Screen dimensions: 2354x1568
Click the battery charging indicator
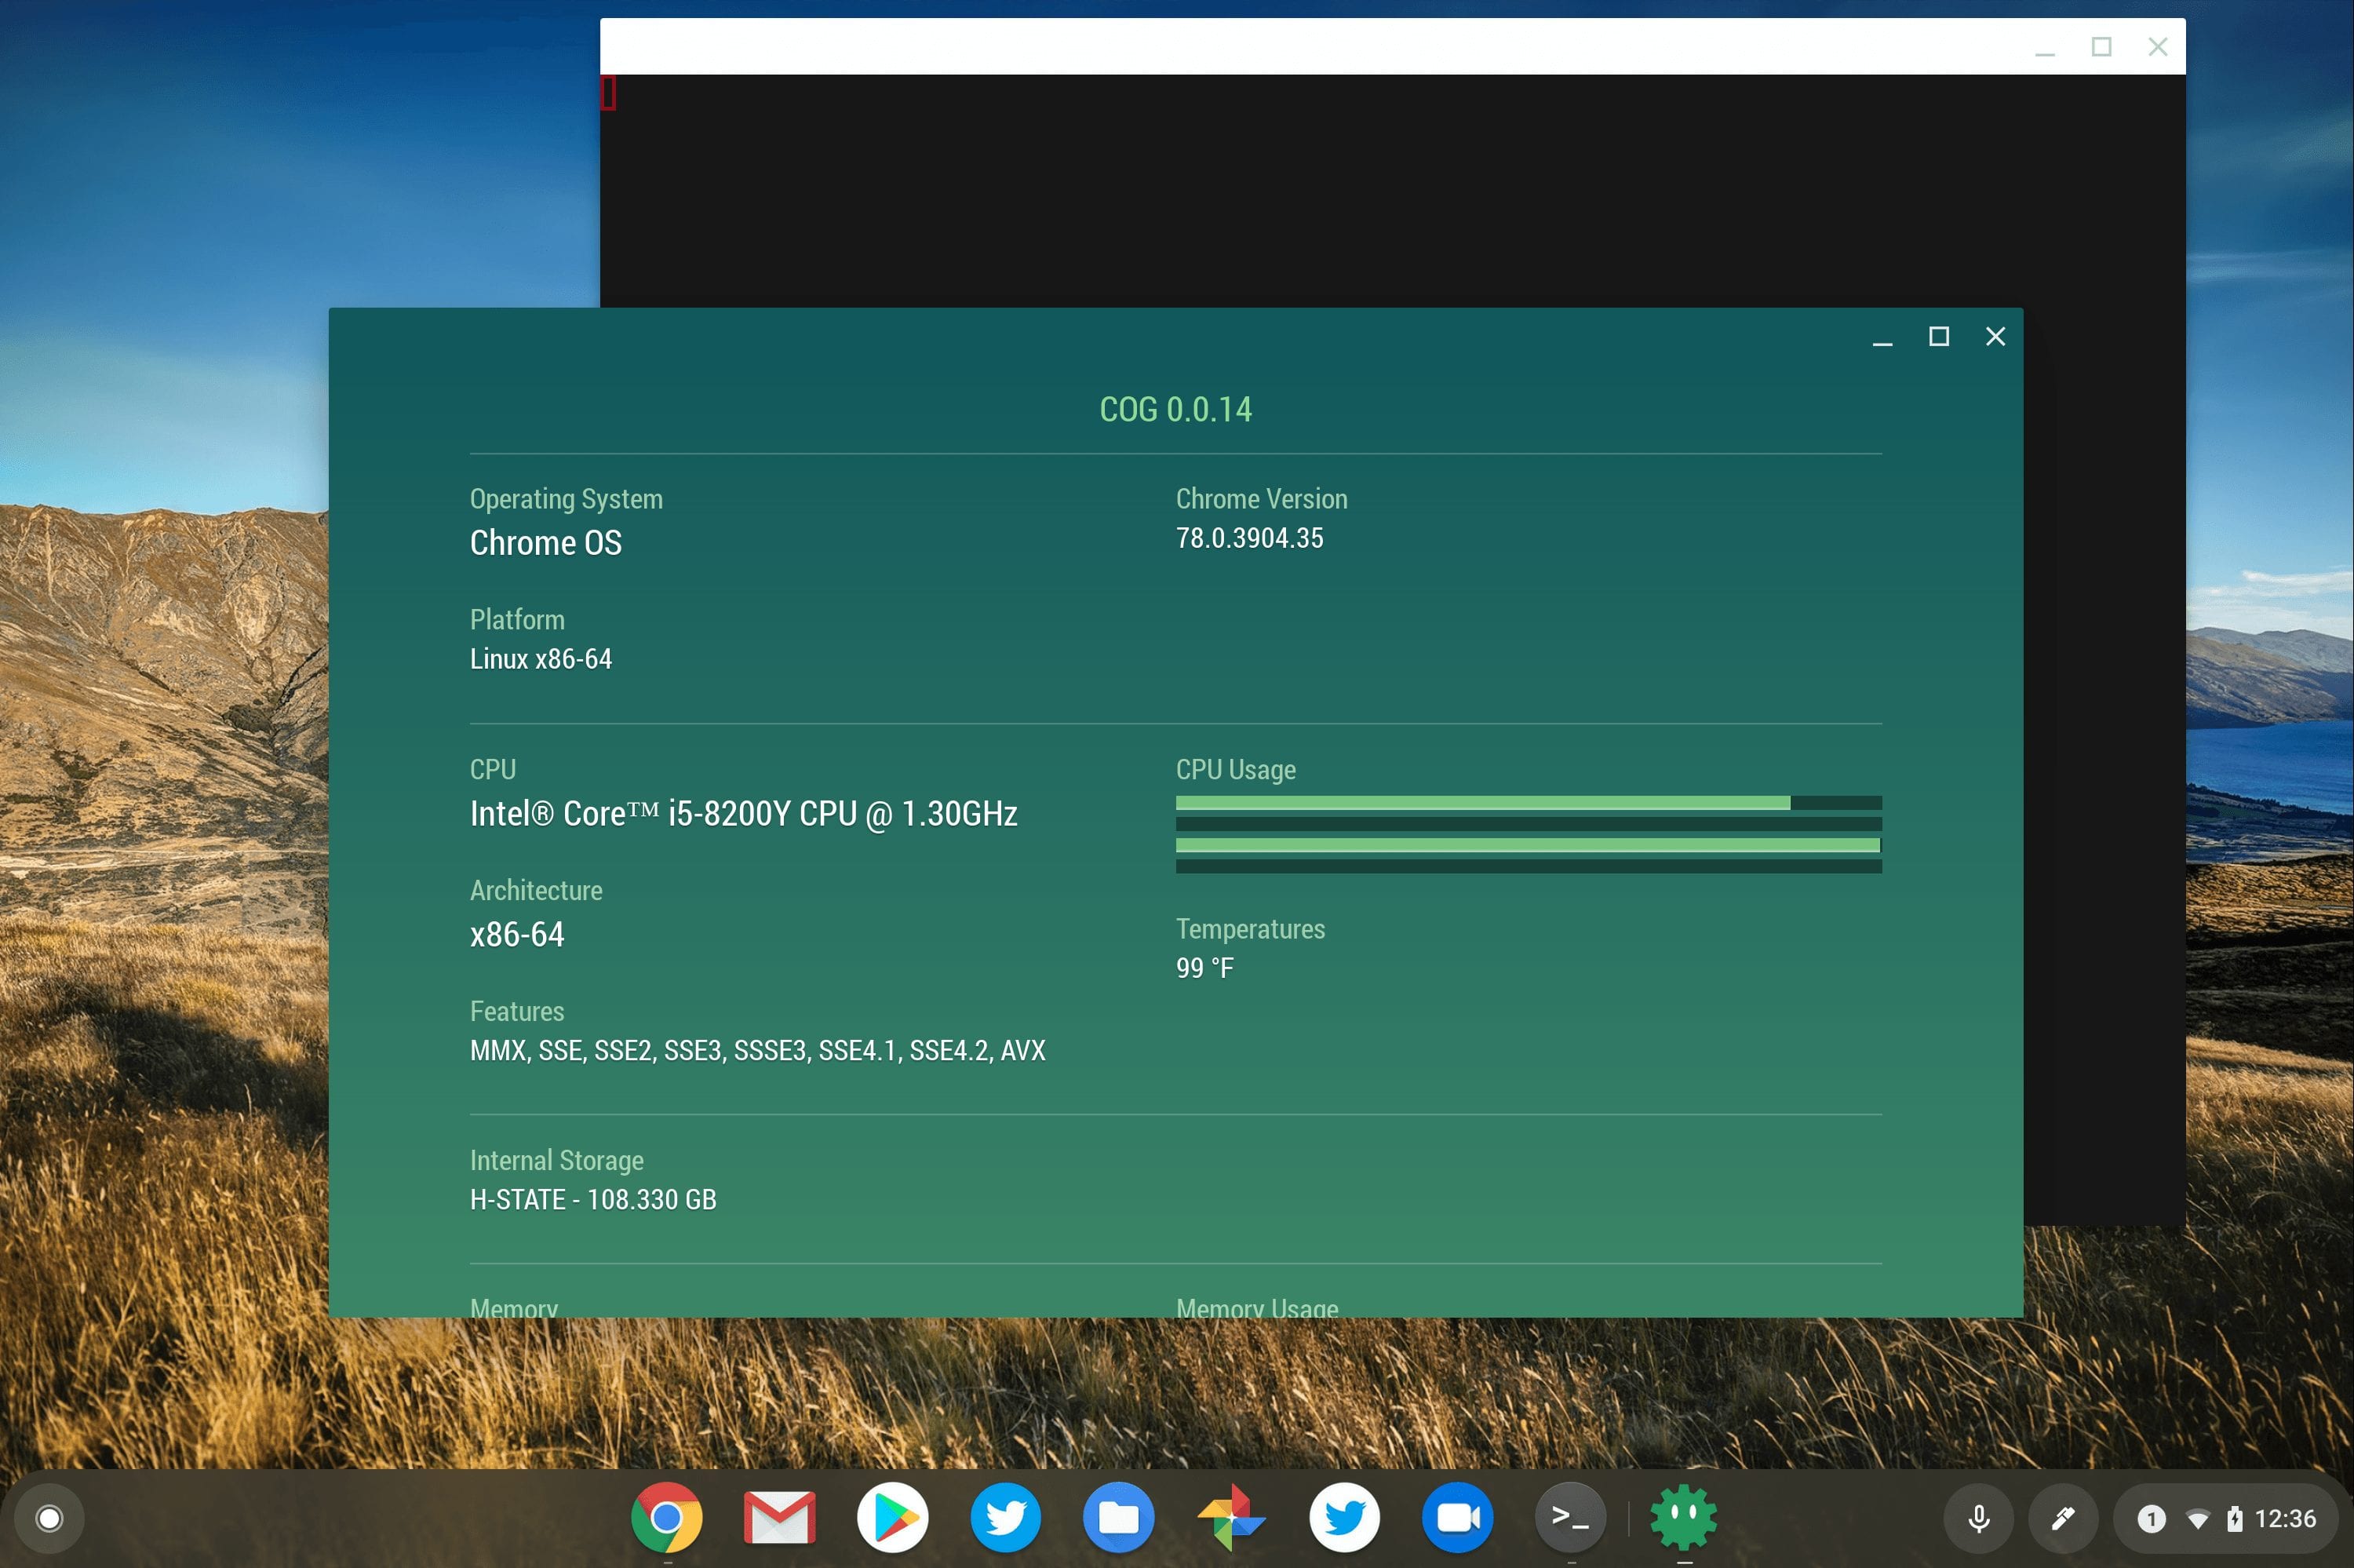[2234, 1519]
